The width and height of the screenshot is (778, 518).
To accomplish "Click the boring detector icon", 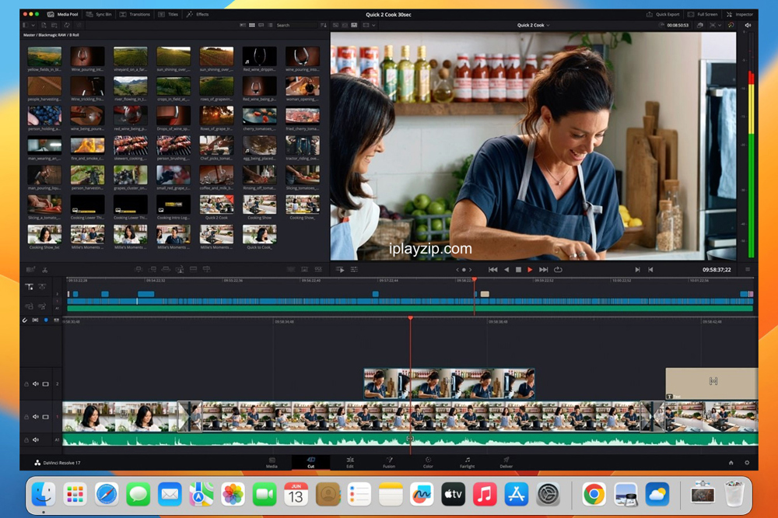I will [x=30, y=269].
